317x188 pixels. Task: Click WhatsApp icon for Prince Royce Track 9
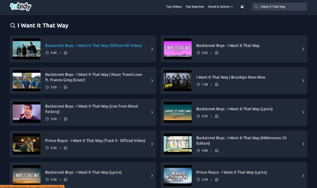coord(66,148)
